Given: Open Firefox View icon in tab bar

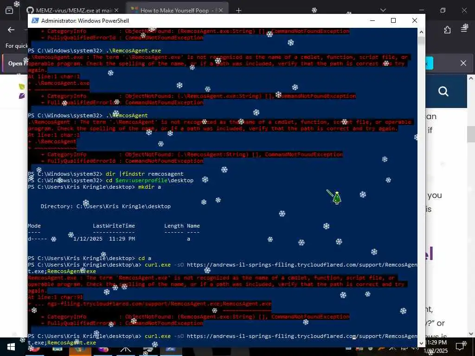Looking at the screenshot, I should coord(9,11).
